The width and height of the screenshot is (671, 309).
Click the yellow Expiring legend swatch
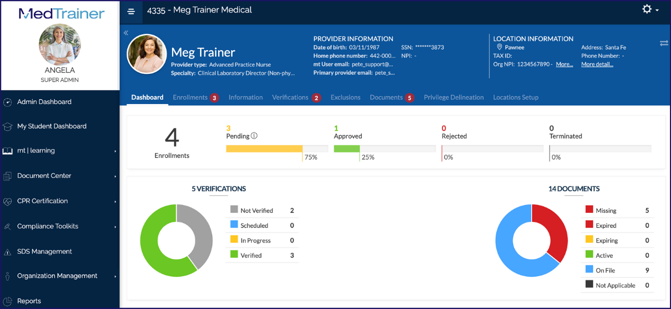click(589, 239)
